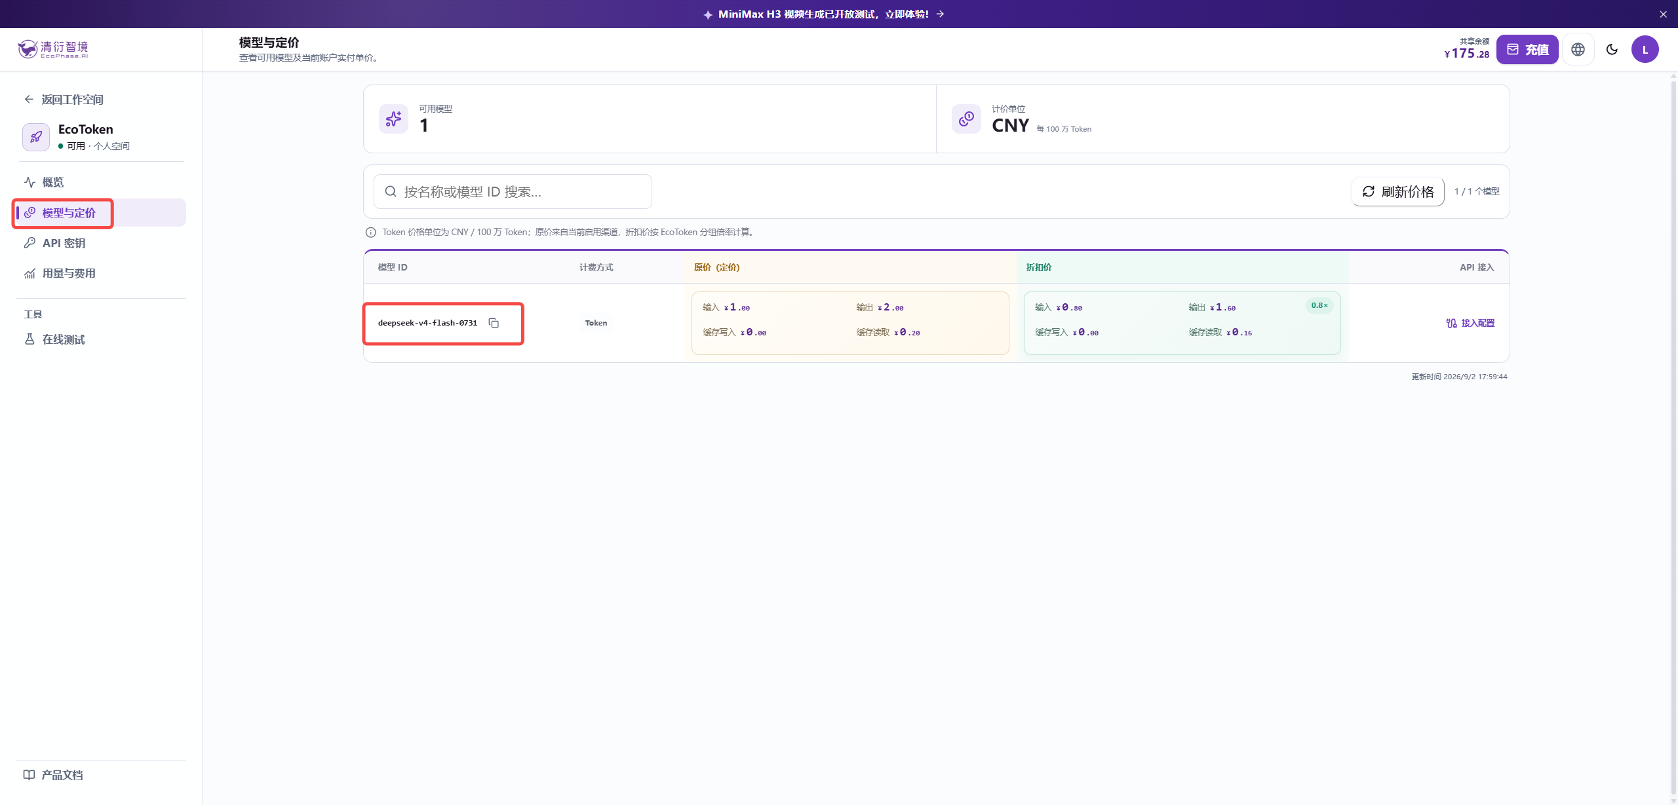Close the MiniMax H3 announcement banner

tap(1663, 14)
